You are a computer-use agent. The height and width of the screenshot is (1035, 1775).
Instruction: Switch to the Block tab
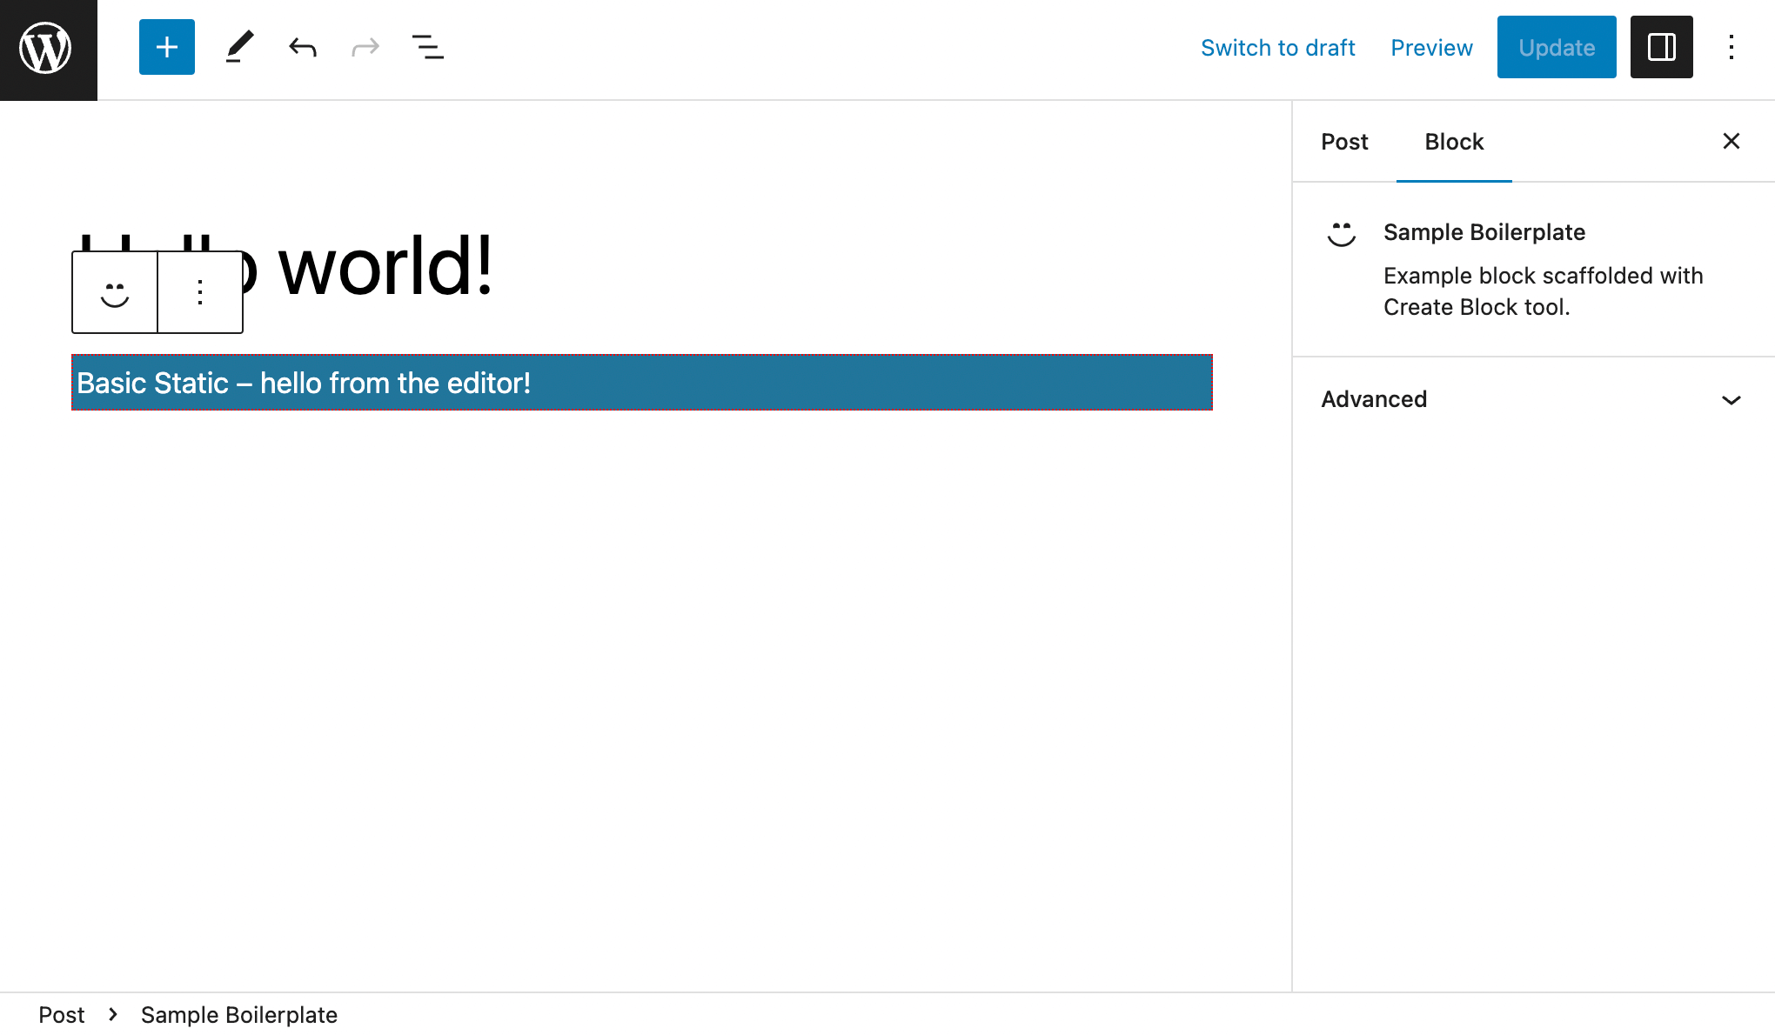pos(1453,141)
